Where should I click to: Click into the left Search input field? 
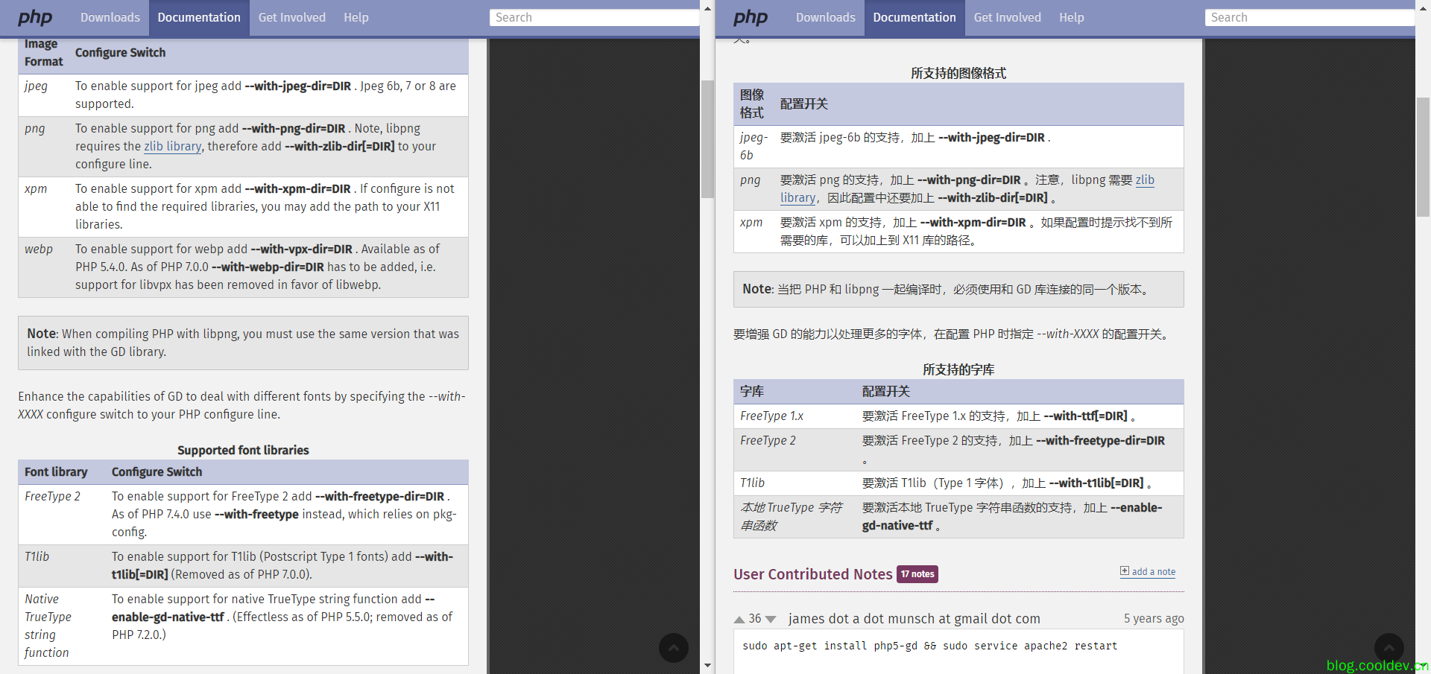(x=593, y=16)
